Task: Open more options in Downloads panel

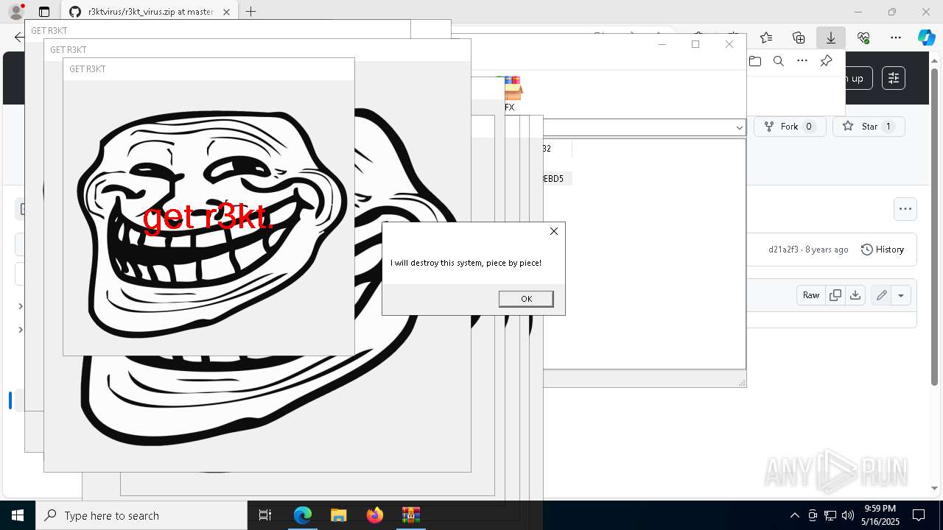Action: click(802, 61)
